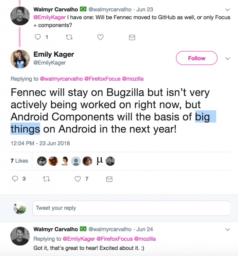Click the first liker's avatar

(42, 161)
